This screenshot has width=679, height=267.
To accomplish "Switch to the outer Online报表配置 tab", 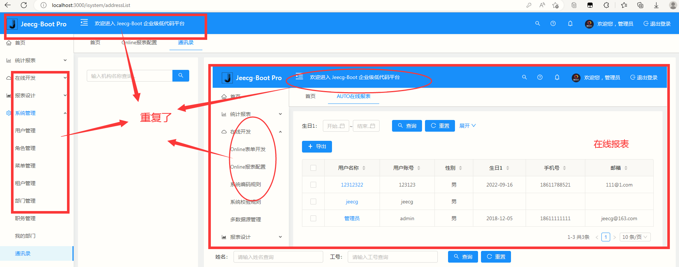I will [x=139, y=42].
